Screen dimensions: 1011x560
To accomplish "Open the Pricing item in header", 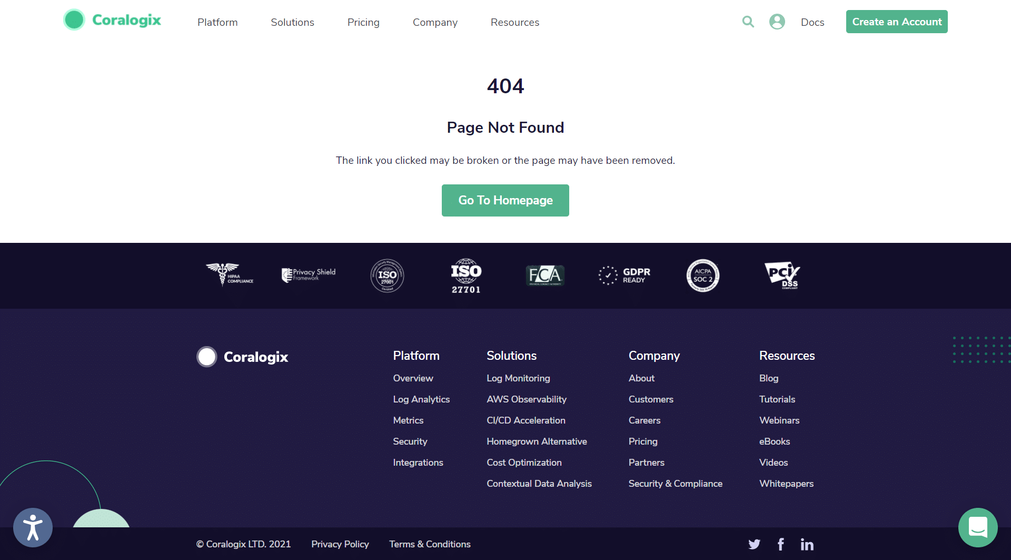I will click(x=363, y=22).
